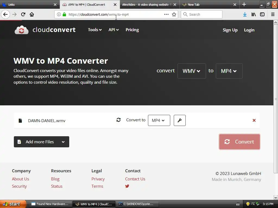Open the C:\WINDOWS\system taskbar item
Screen dimensions: 278x208
(x=137, y=204)
